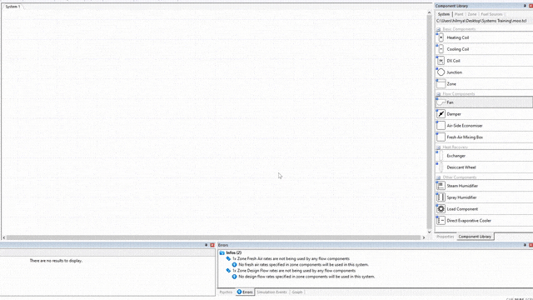Pick the Desiccant Wheel icon
The height and width of the screenshot is (300, 533).
tap(441, 167)
